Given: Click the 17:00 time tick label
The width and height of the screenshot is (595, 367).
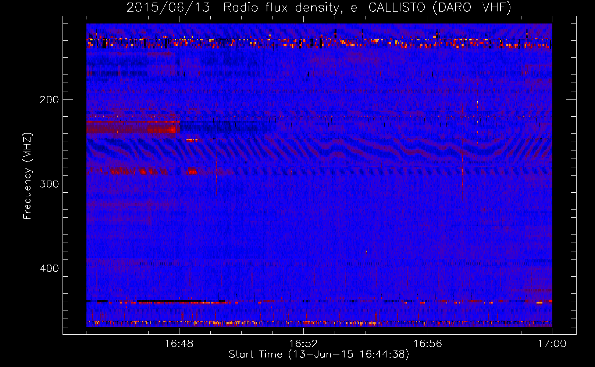Looking at the screenshot, I should tap(552, 344).
